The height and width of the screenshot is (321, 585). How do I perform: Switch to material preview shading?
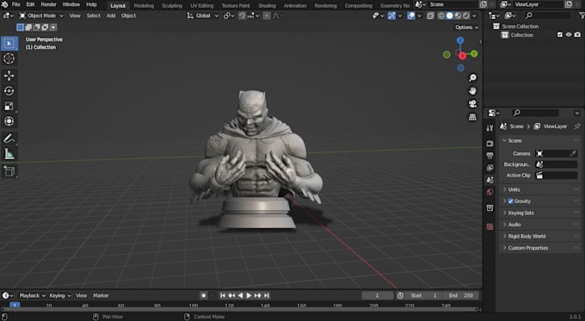[458, 15]
